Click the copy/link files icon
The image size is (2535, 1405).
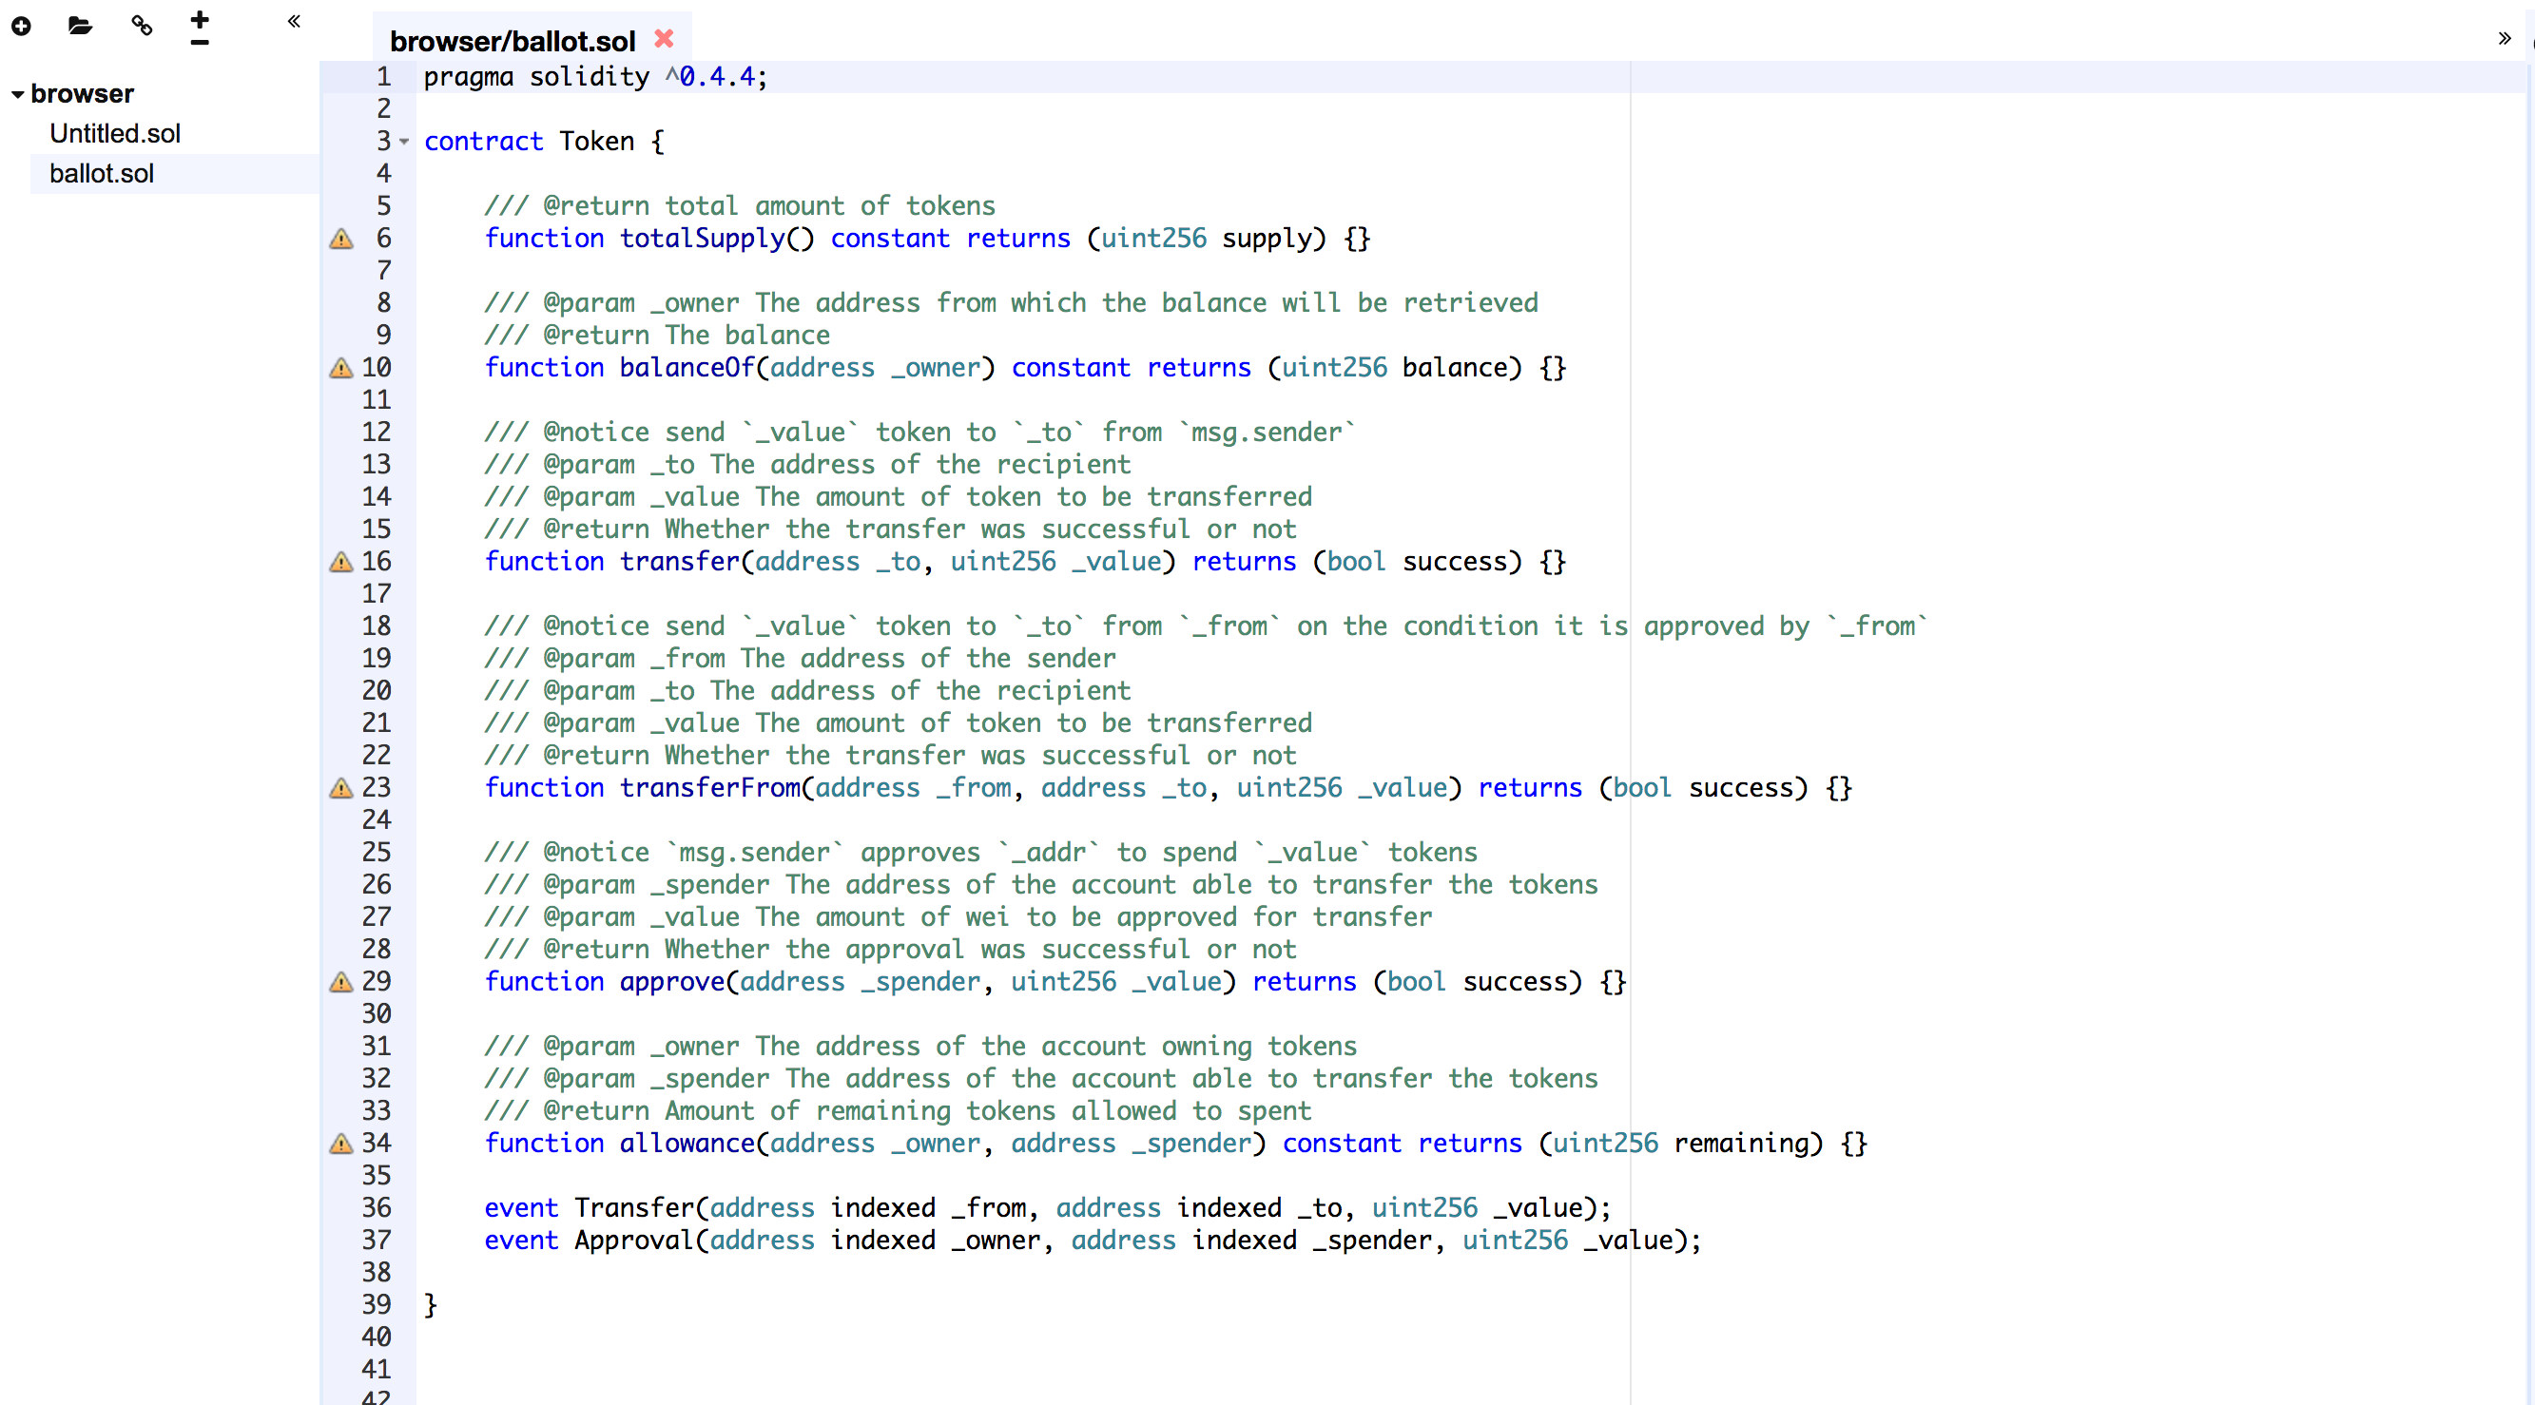[142, 26]
